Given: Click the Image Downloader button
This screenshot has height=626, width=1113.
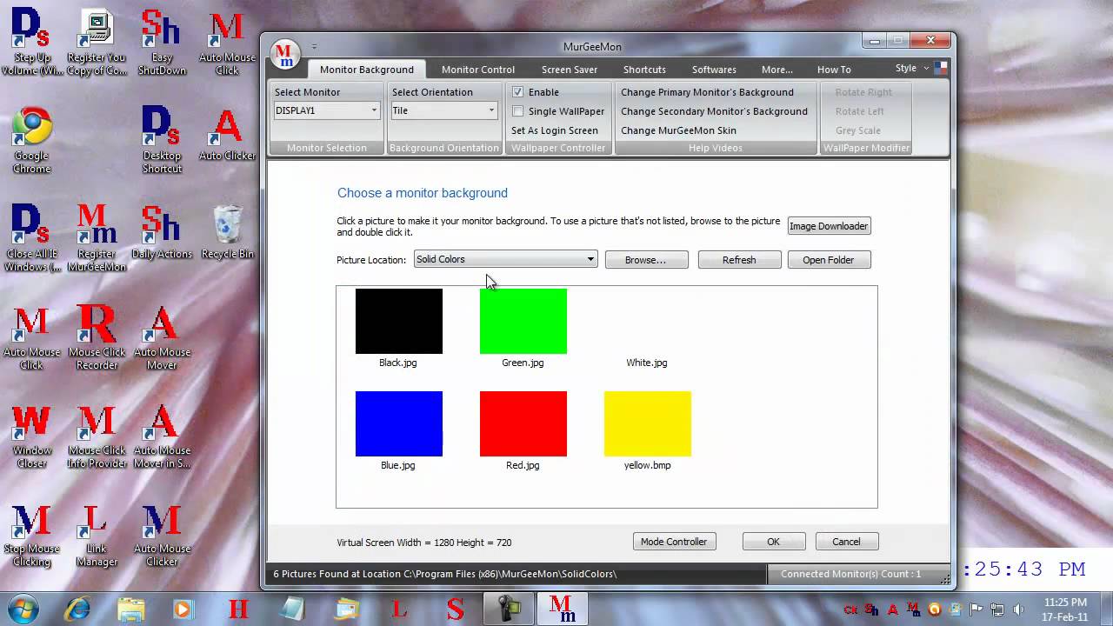Looking at the screenshot, I should (x=829, y=226).
